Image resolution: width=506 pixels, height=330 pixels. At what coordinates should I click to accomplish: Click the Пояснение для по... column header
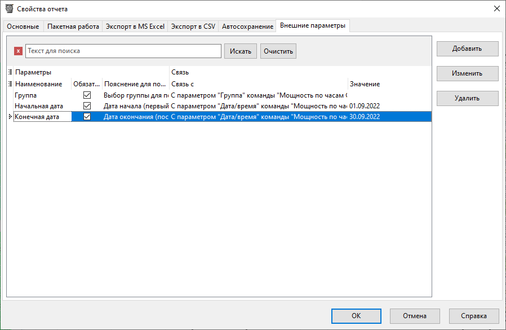[x=136, y=84]
